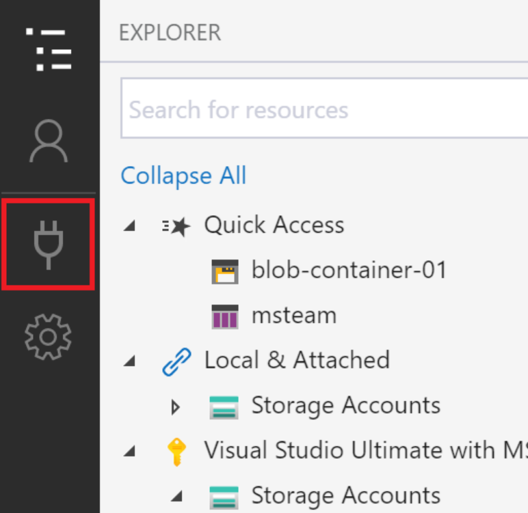
Task: Click the Collapse All link
Action: click(x=183, y=176)
